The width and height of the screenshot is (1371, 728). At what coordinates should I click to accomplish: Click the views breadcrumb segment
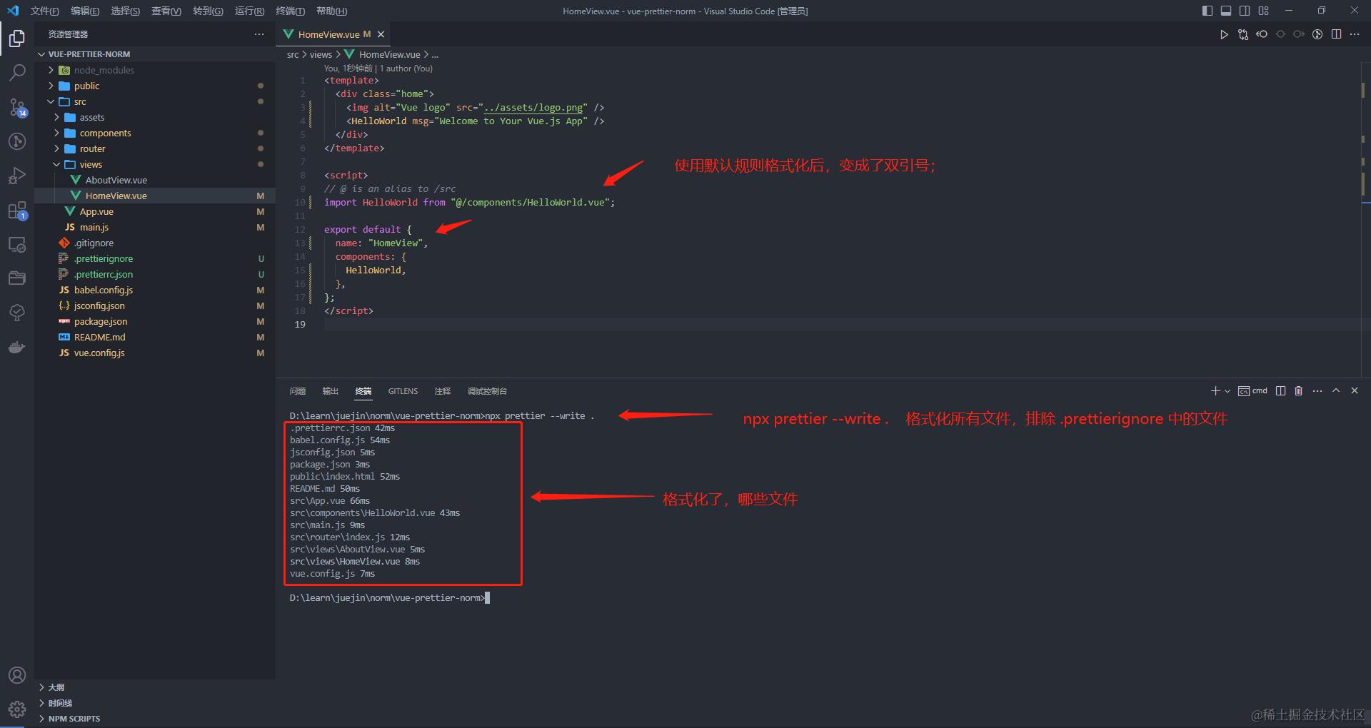point(321,54)
